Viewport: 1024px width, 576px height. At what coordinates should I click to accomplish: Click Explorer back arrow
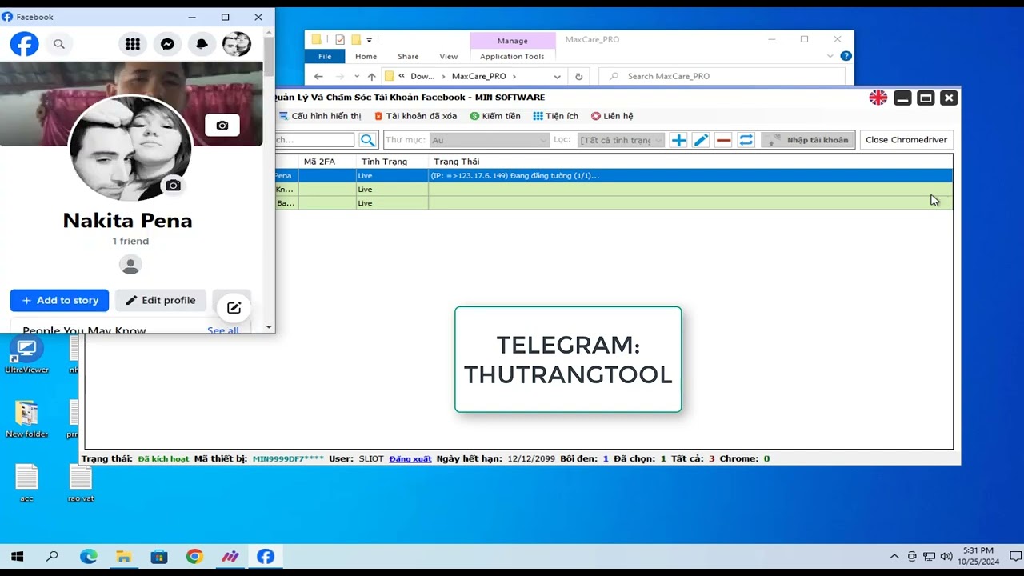click(x=318, y=76)
